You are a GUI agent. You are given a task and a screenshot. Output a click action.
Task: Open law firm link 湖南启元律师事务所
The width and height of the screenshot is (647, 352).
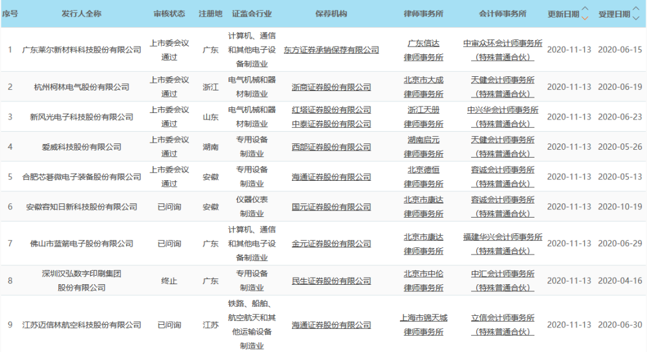point(423,147)
